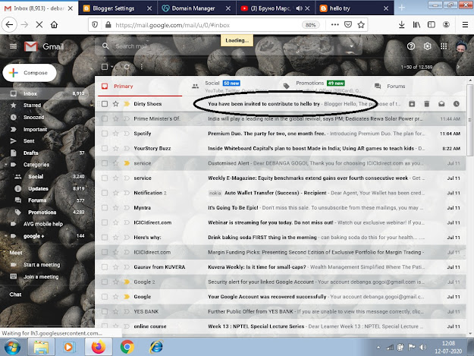
Task: Tick the select-all checkbox in mail toolbar
Action: tap(105, 67)
